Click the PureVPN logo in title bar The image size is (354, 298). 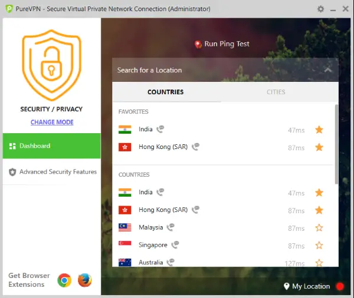[x=9, y=9]
